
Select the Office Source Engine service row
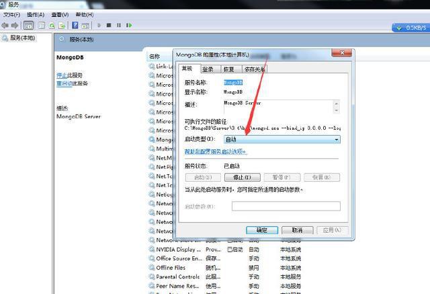pyautogui.click(x=225, y=258)
